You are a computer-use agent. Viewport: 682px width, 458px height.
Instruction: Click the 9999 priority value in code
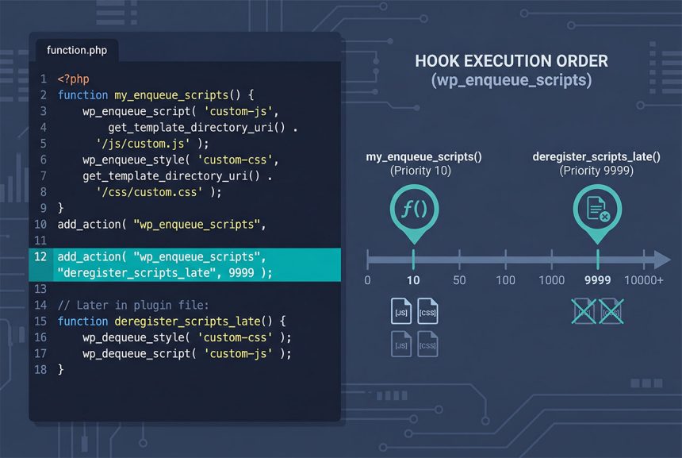pyautogui.click(x=241, y=272)
